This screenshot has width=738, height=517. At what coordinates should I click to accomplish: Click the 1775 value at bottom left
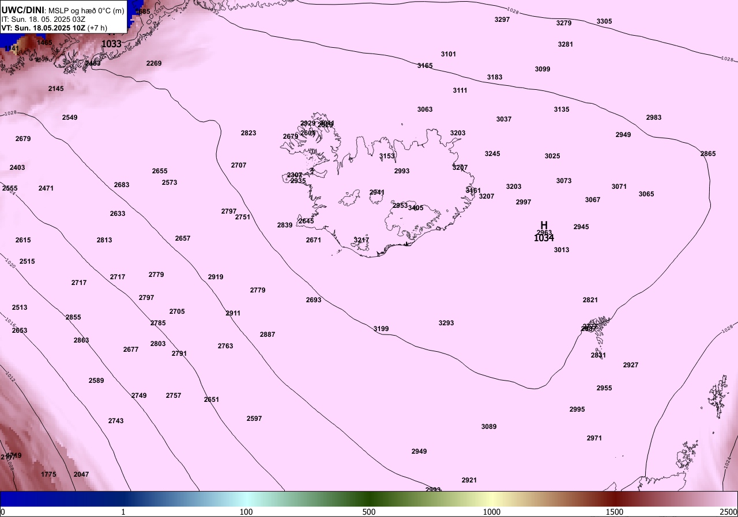coord(48,474)
